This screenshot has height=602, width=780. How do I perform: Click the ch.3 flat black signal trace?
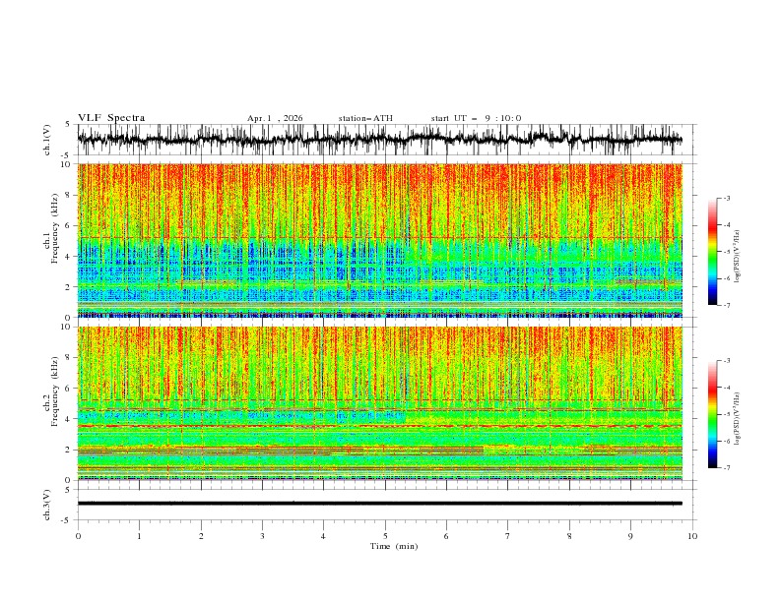pos(380,504)
